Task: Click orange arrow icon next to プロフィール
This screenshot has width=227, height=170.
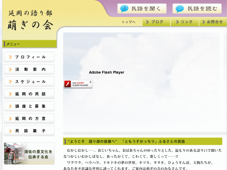Action: (x=10, y=57)
